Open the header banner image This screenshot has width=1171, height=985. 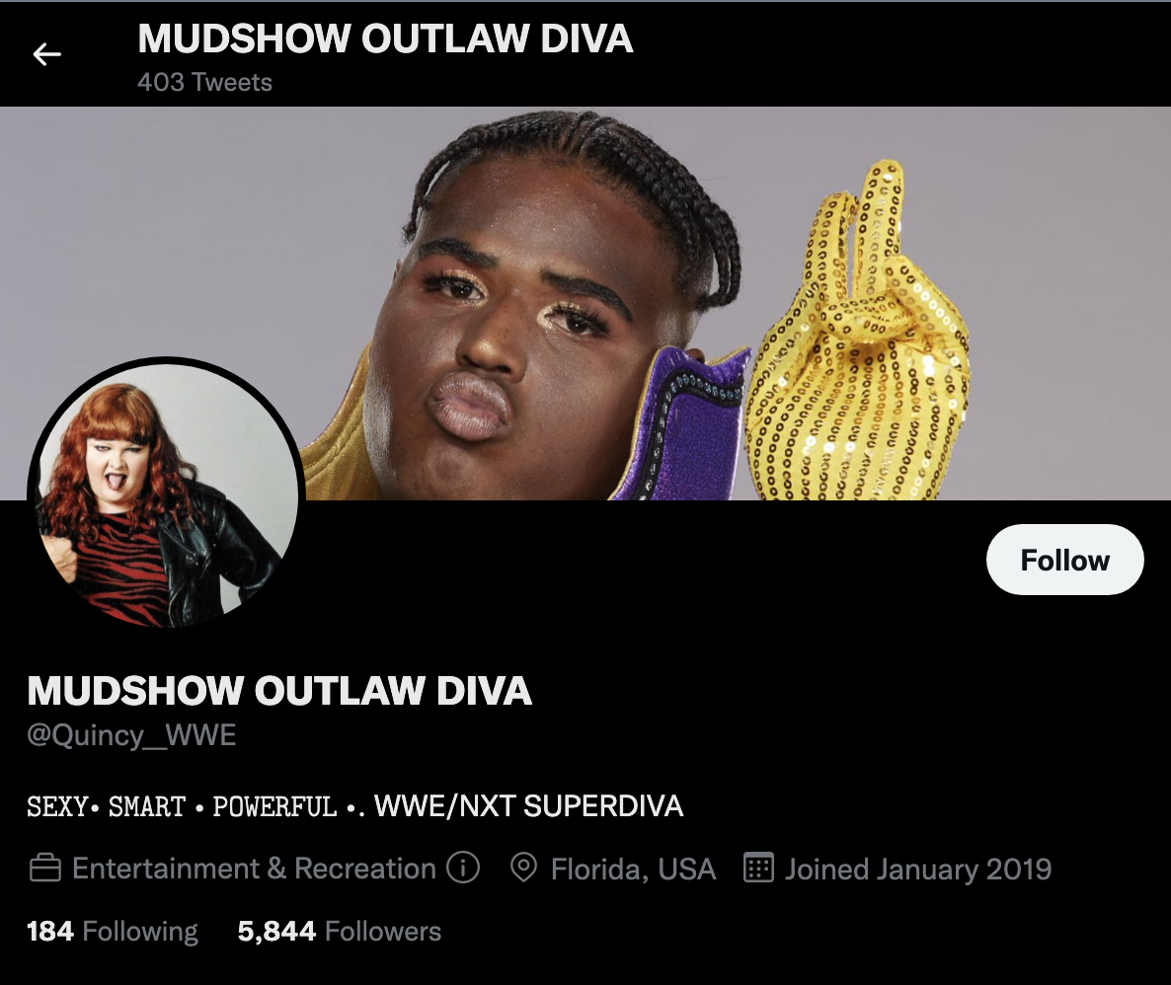(585, 303)
